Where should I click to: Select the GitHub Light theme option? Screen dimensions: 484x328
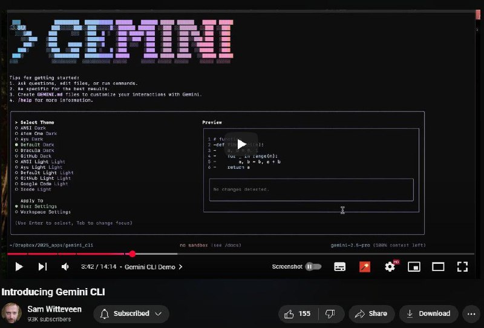(x=43, y=178)
